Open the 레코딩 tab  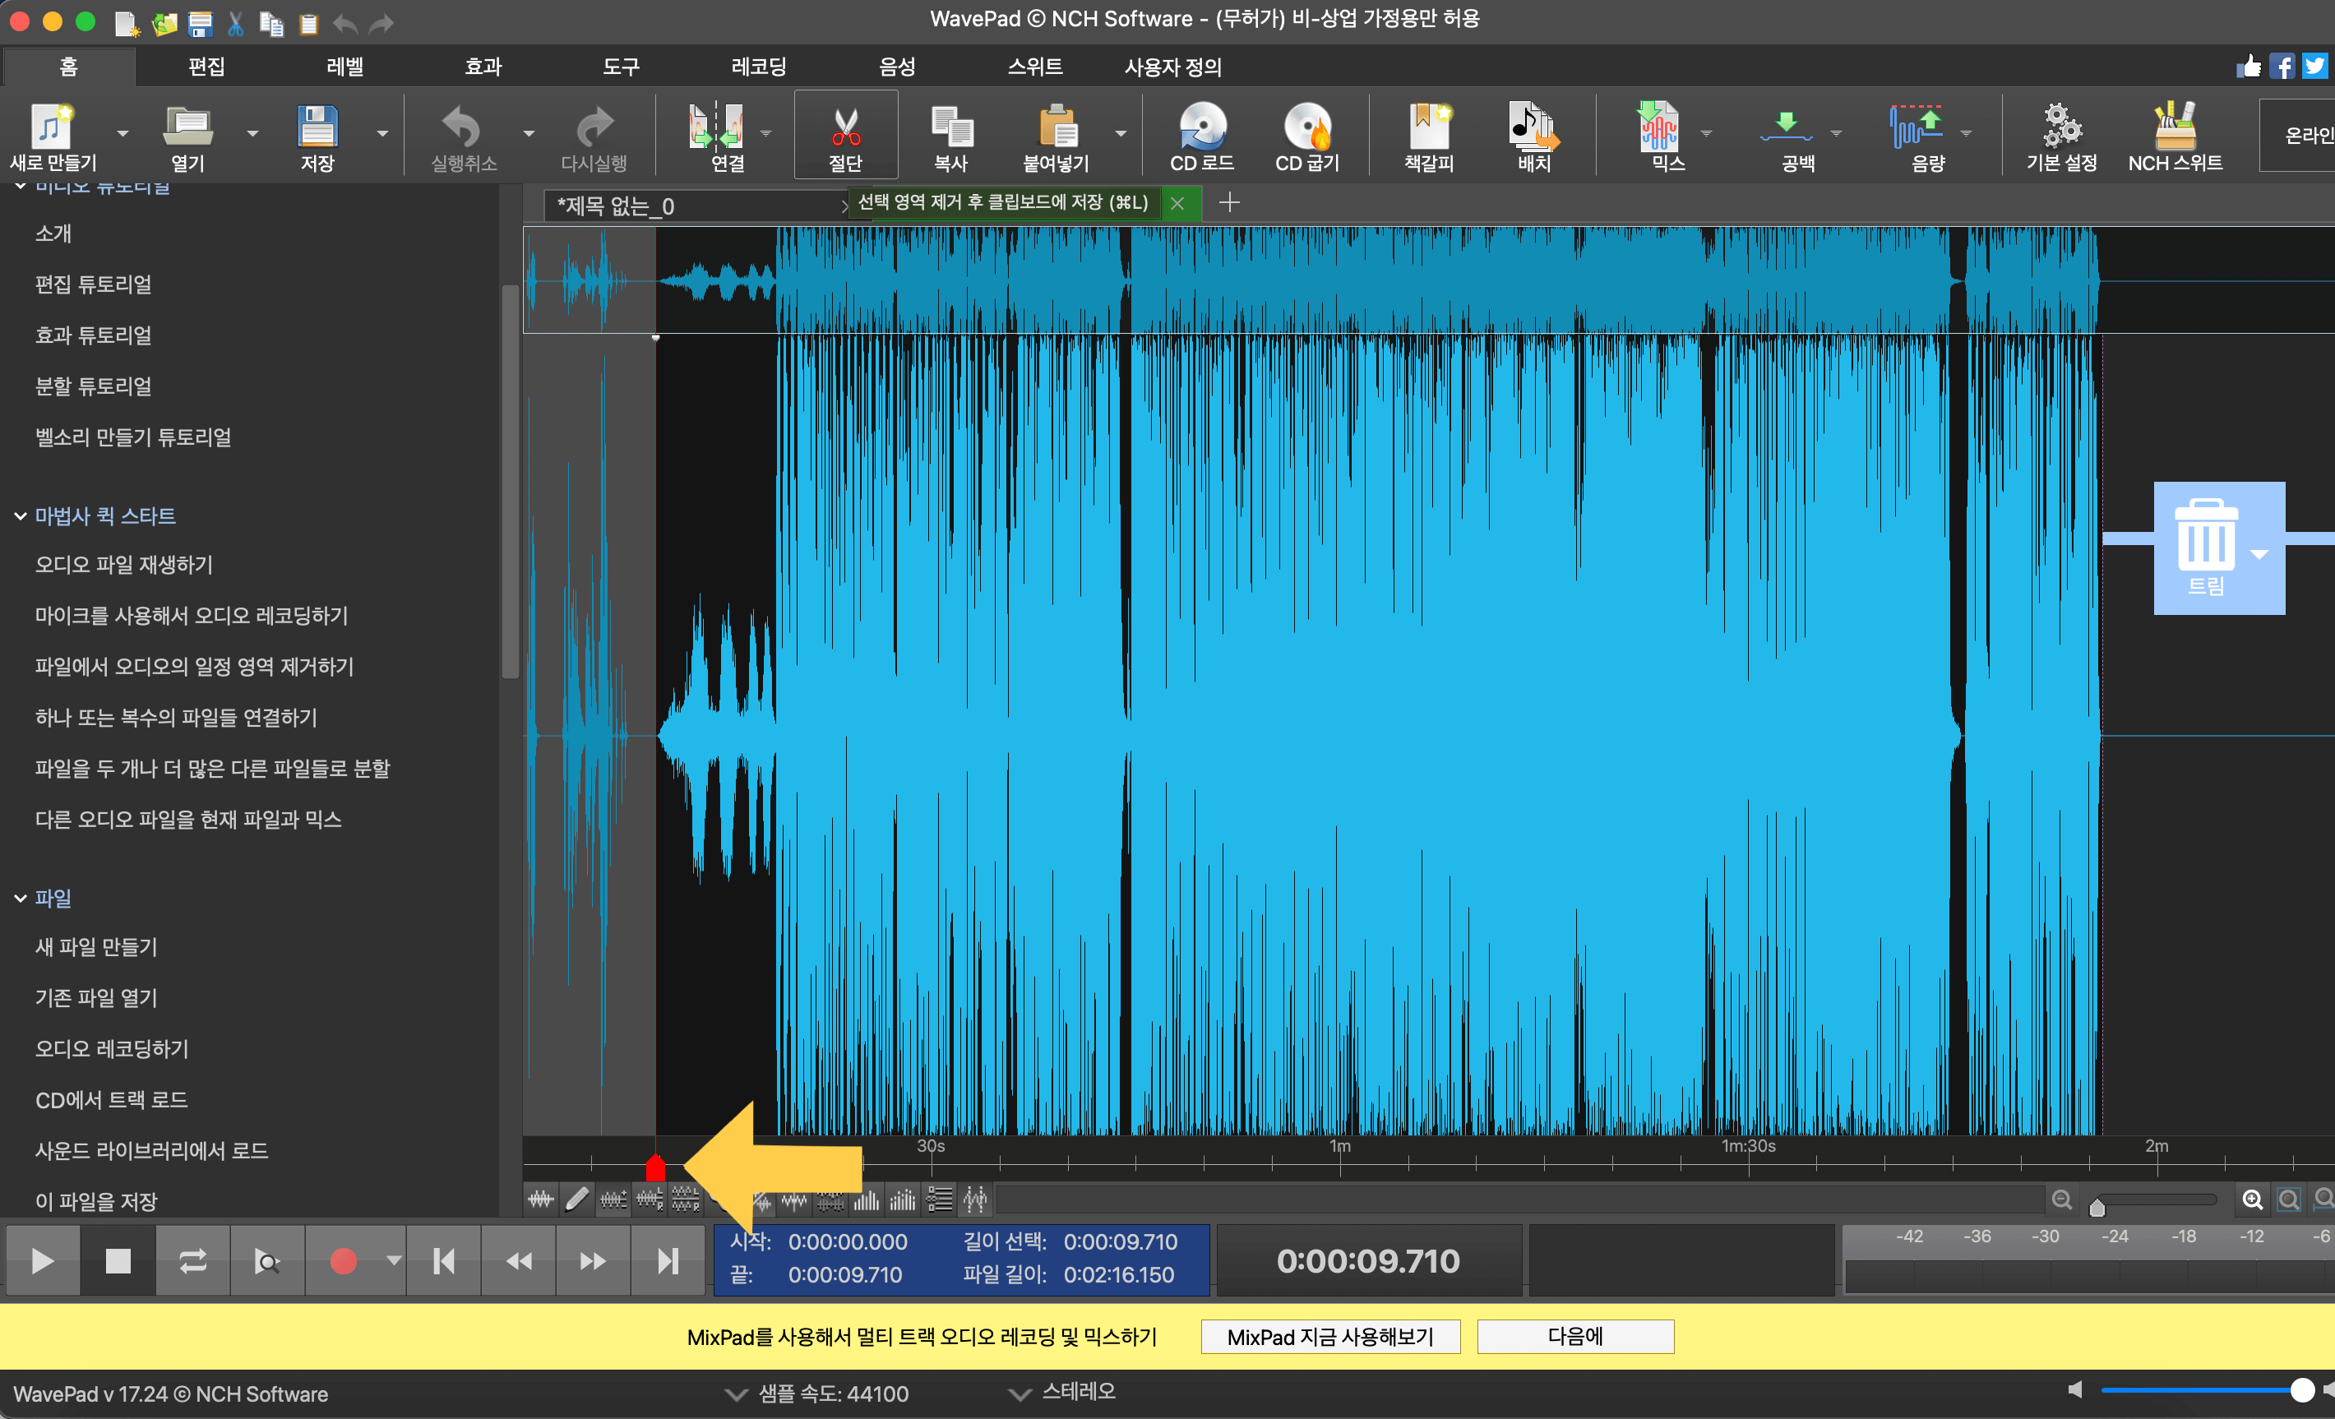tap(758, 67)
